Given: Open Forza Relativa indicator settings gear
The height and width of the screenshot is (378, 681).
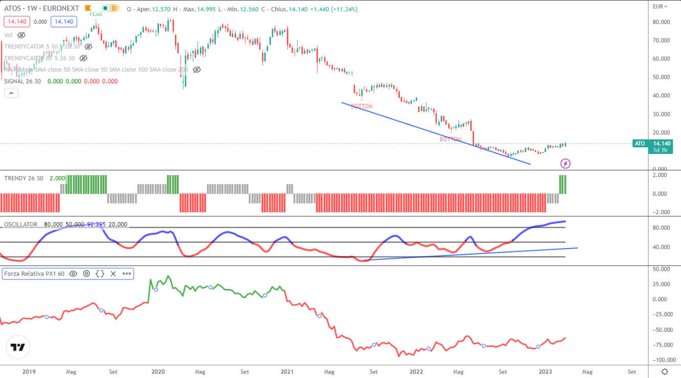Looking at the screenshot, I should 86,274.
